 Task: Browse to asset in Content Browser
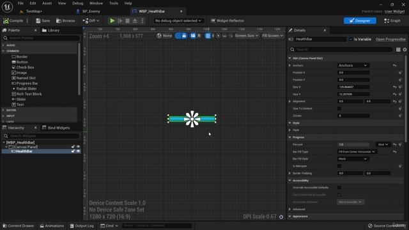click(65, 20)
